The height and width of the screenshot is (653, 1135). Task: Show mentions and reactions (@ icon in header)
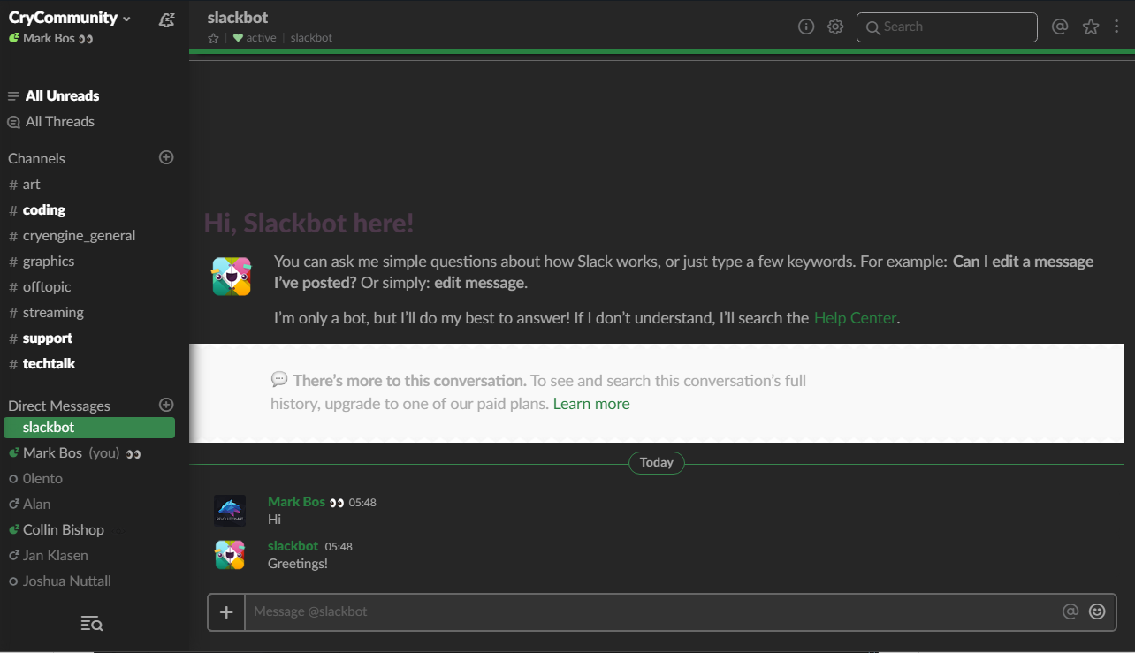tap(1060, 27)
